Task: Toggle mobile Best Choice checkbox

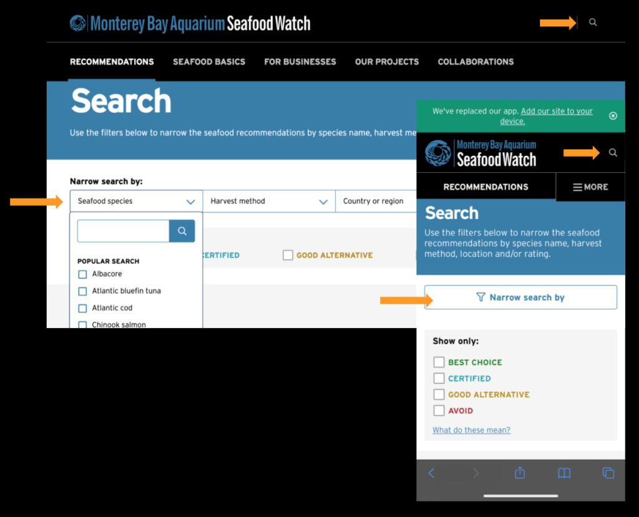Action: point(439,362)
